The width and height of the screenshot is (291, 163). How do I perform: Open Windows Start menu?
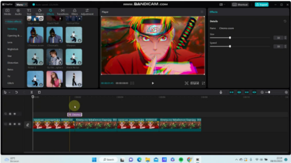[x=94, y=159]
